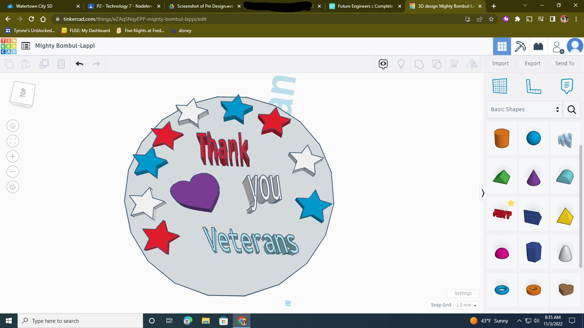Open the Basic Shapes dropdown
This screenshot has width=584, height=328.
(525, 109)
